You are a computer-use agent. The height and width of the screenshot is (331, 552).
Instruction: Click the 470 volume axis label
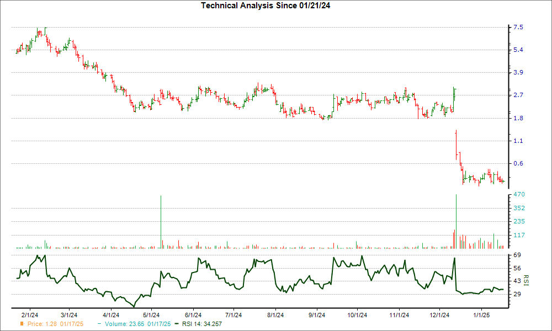[519, 195]
